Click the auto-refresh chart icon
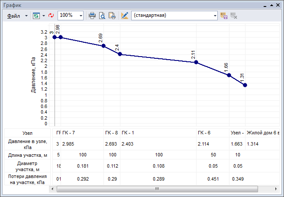This screenshot has width=284, height=197. [x=35, y=15]
